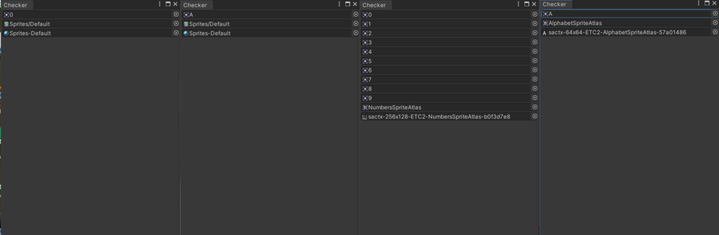Open object picker beside NumbersSpriteAtlas row
Viewport: 719px width, 235px height.
[535, 107]
